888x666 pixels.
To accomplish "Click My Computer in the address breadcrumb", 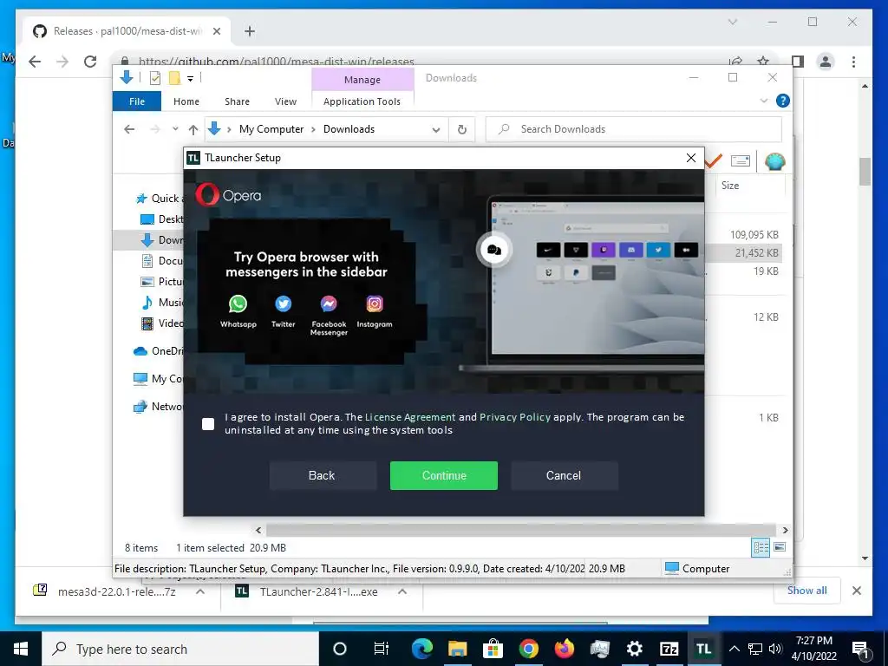I will click(x=271, y=129).
